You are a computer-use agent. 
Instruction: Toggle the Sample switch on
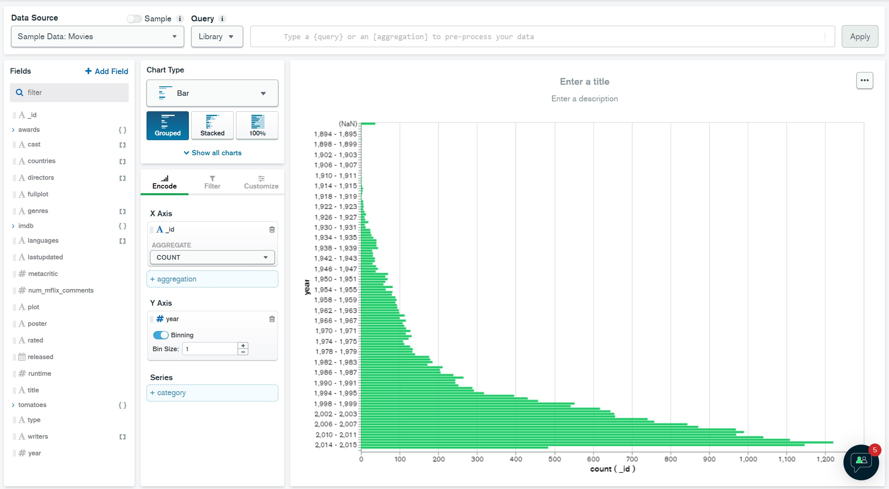pyautogui.click(x=134, y=18)
